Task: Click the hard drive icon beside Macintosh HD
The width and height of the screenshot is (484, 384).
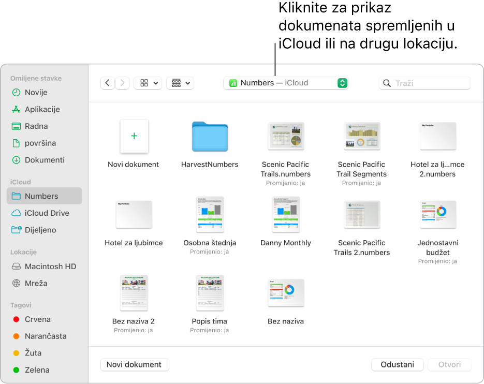Action: 16,267
